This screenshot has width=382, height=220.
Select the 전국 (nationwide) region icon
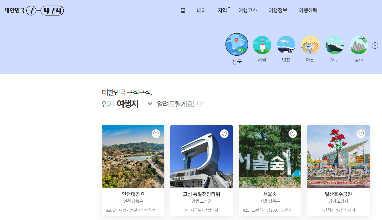coord(237,45)
